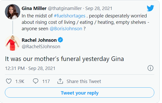Click the Rachel Johnson display name
The height and width of the screenshot is (103, 162).
point(39,40)
